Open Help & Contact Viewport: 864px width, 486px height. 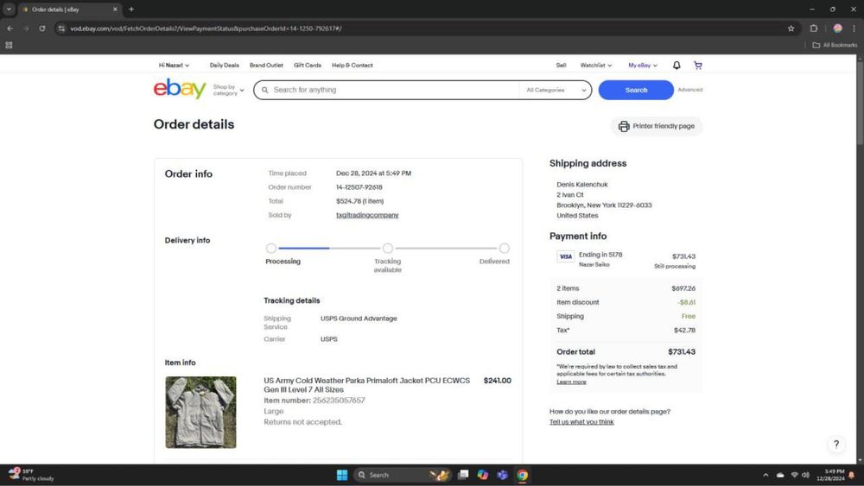[353, 65]
